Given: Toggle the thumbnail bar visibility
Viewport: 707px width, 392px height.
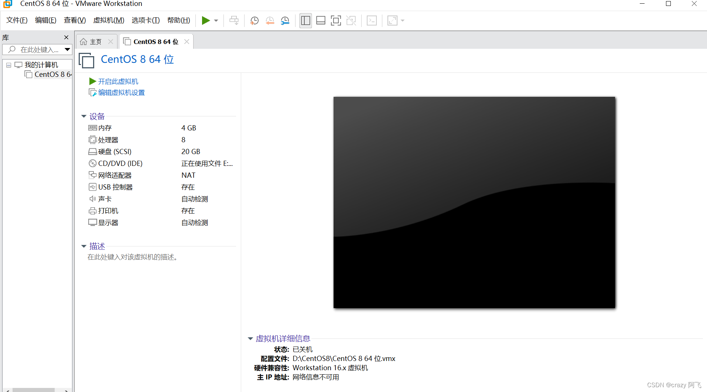Looking at the screenshot, I should [x=320, y=20].
